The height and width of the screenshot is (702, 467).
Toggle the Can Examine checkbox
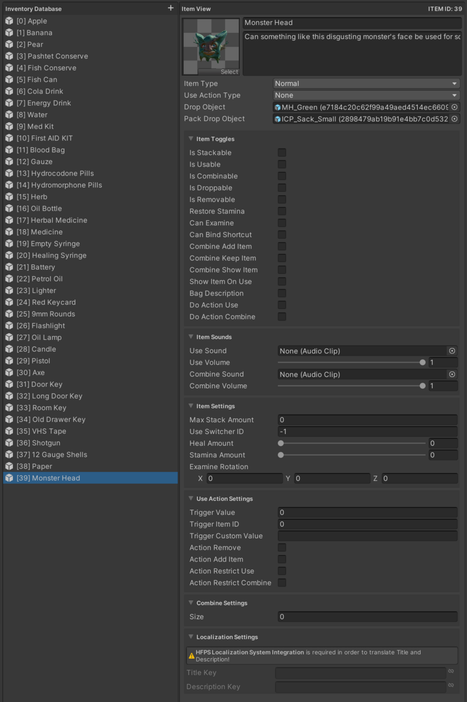(x=282, y=223)
